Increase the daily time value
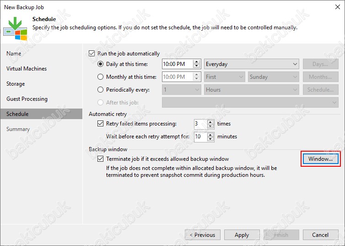 tap(196, 62)
